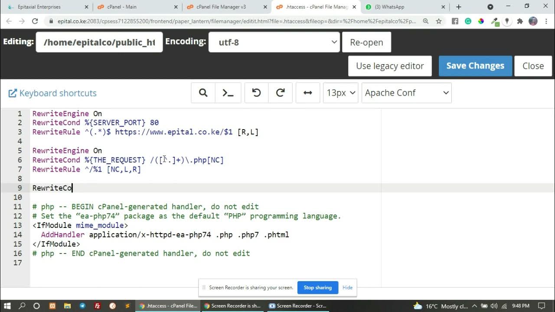
Task: Toggle line wrap arrows icon
Action: coord(307,93)
